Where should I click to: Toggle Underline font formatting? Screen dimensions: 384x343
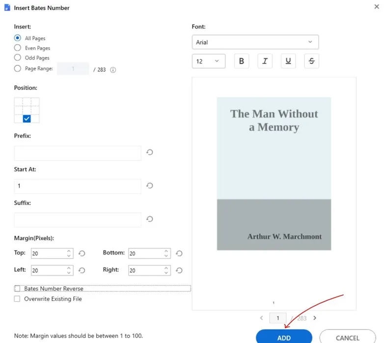click(288, 61)
